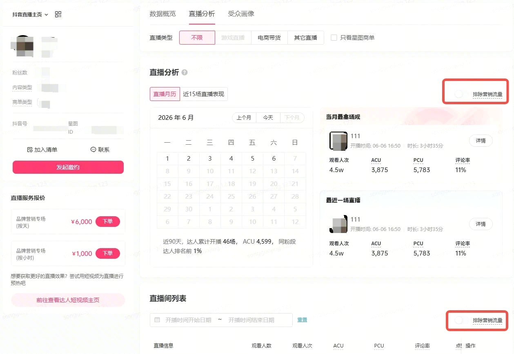
Task: Go to 上个月 in calendar
Action: [244, 118]
